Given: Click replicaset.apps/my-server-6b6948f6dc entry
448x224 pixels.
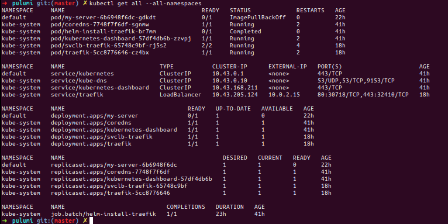Looking at the screenshot, I should [x=113, y=165].
